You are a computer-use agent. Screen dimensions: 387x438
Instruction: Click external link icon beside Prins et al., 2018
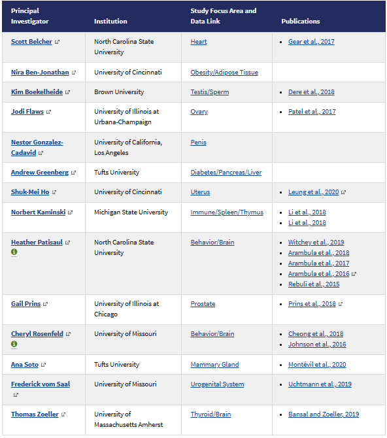click(341, 304)
